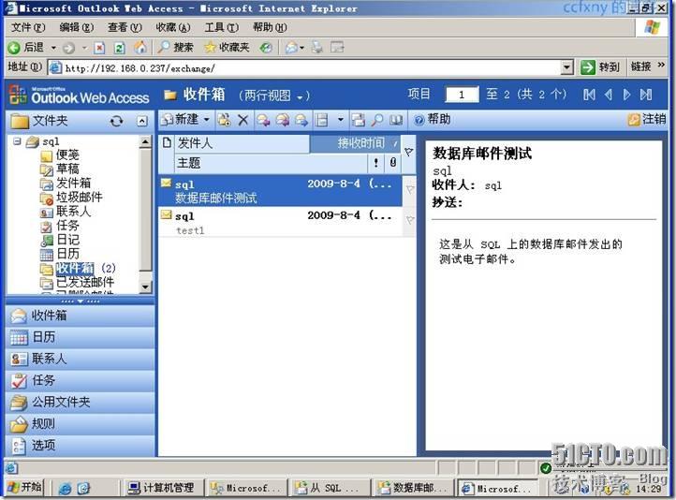Click the IE Mail icon
This screenshot has height=500, width=676.
291,48
